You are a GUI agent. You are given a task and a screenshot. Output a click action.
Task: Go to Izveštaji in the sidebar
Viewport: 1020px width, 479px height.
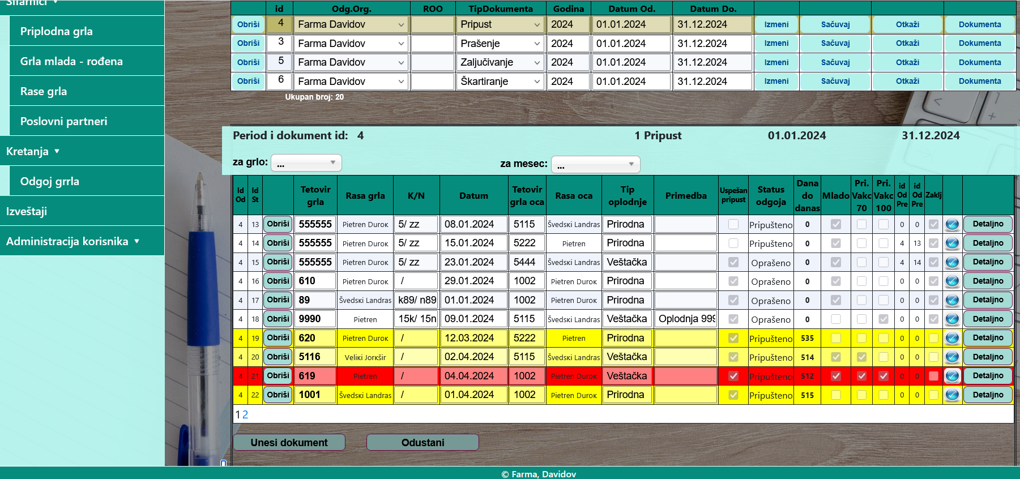point(27,211)
